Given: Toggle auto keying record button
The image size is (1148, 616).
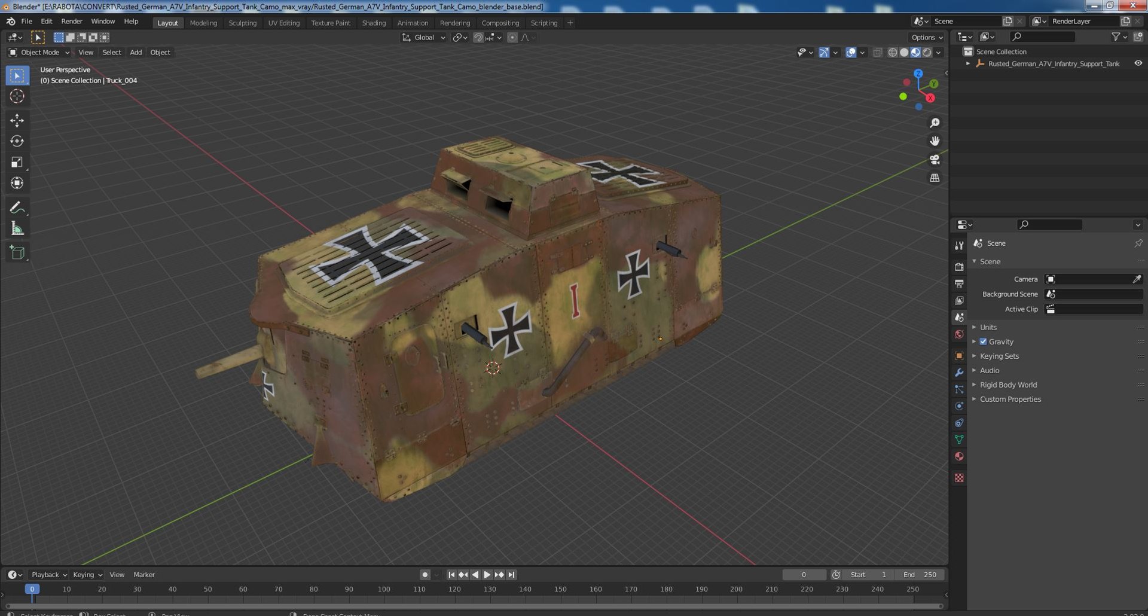Looking at the screenshot, I should [425, 575].
